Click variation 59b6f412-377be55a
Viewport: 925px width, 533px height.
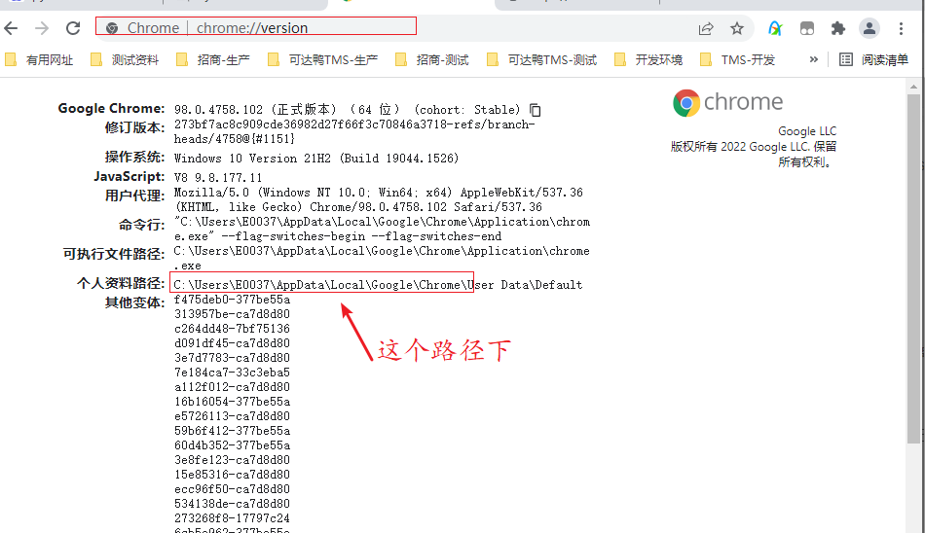pos(232,431)
